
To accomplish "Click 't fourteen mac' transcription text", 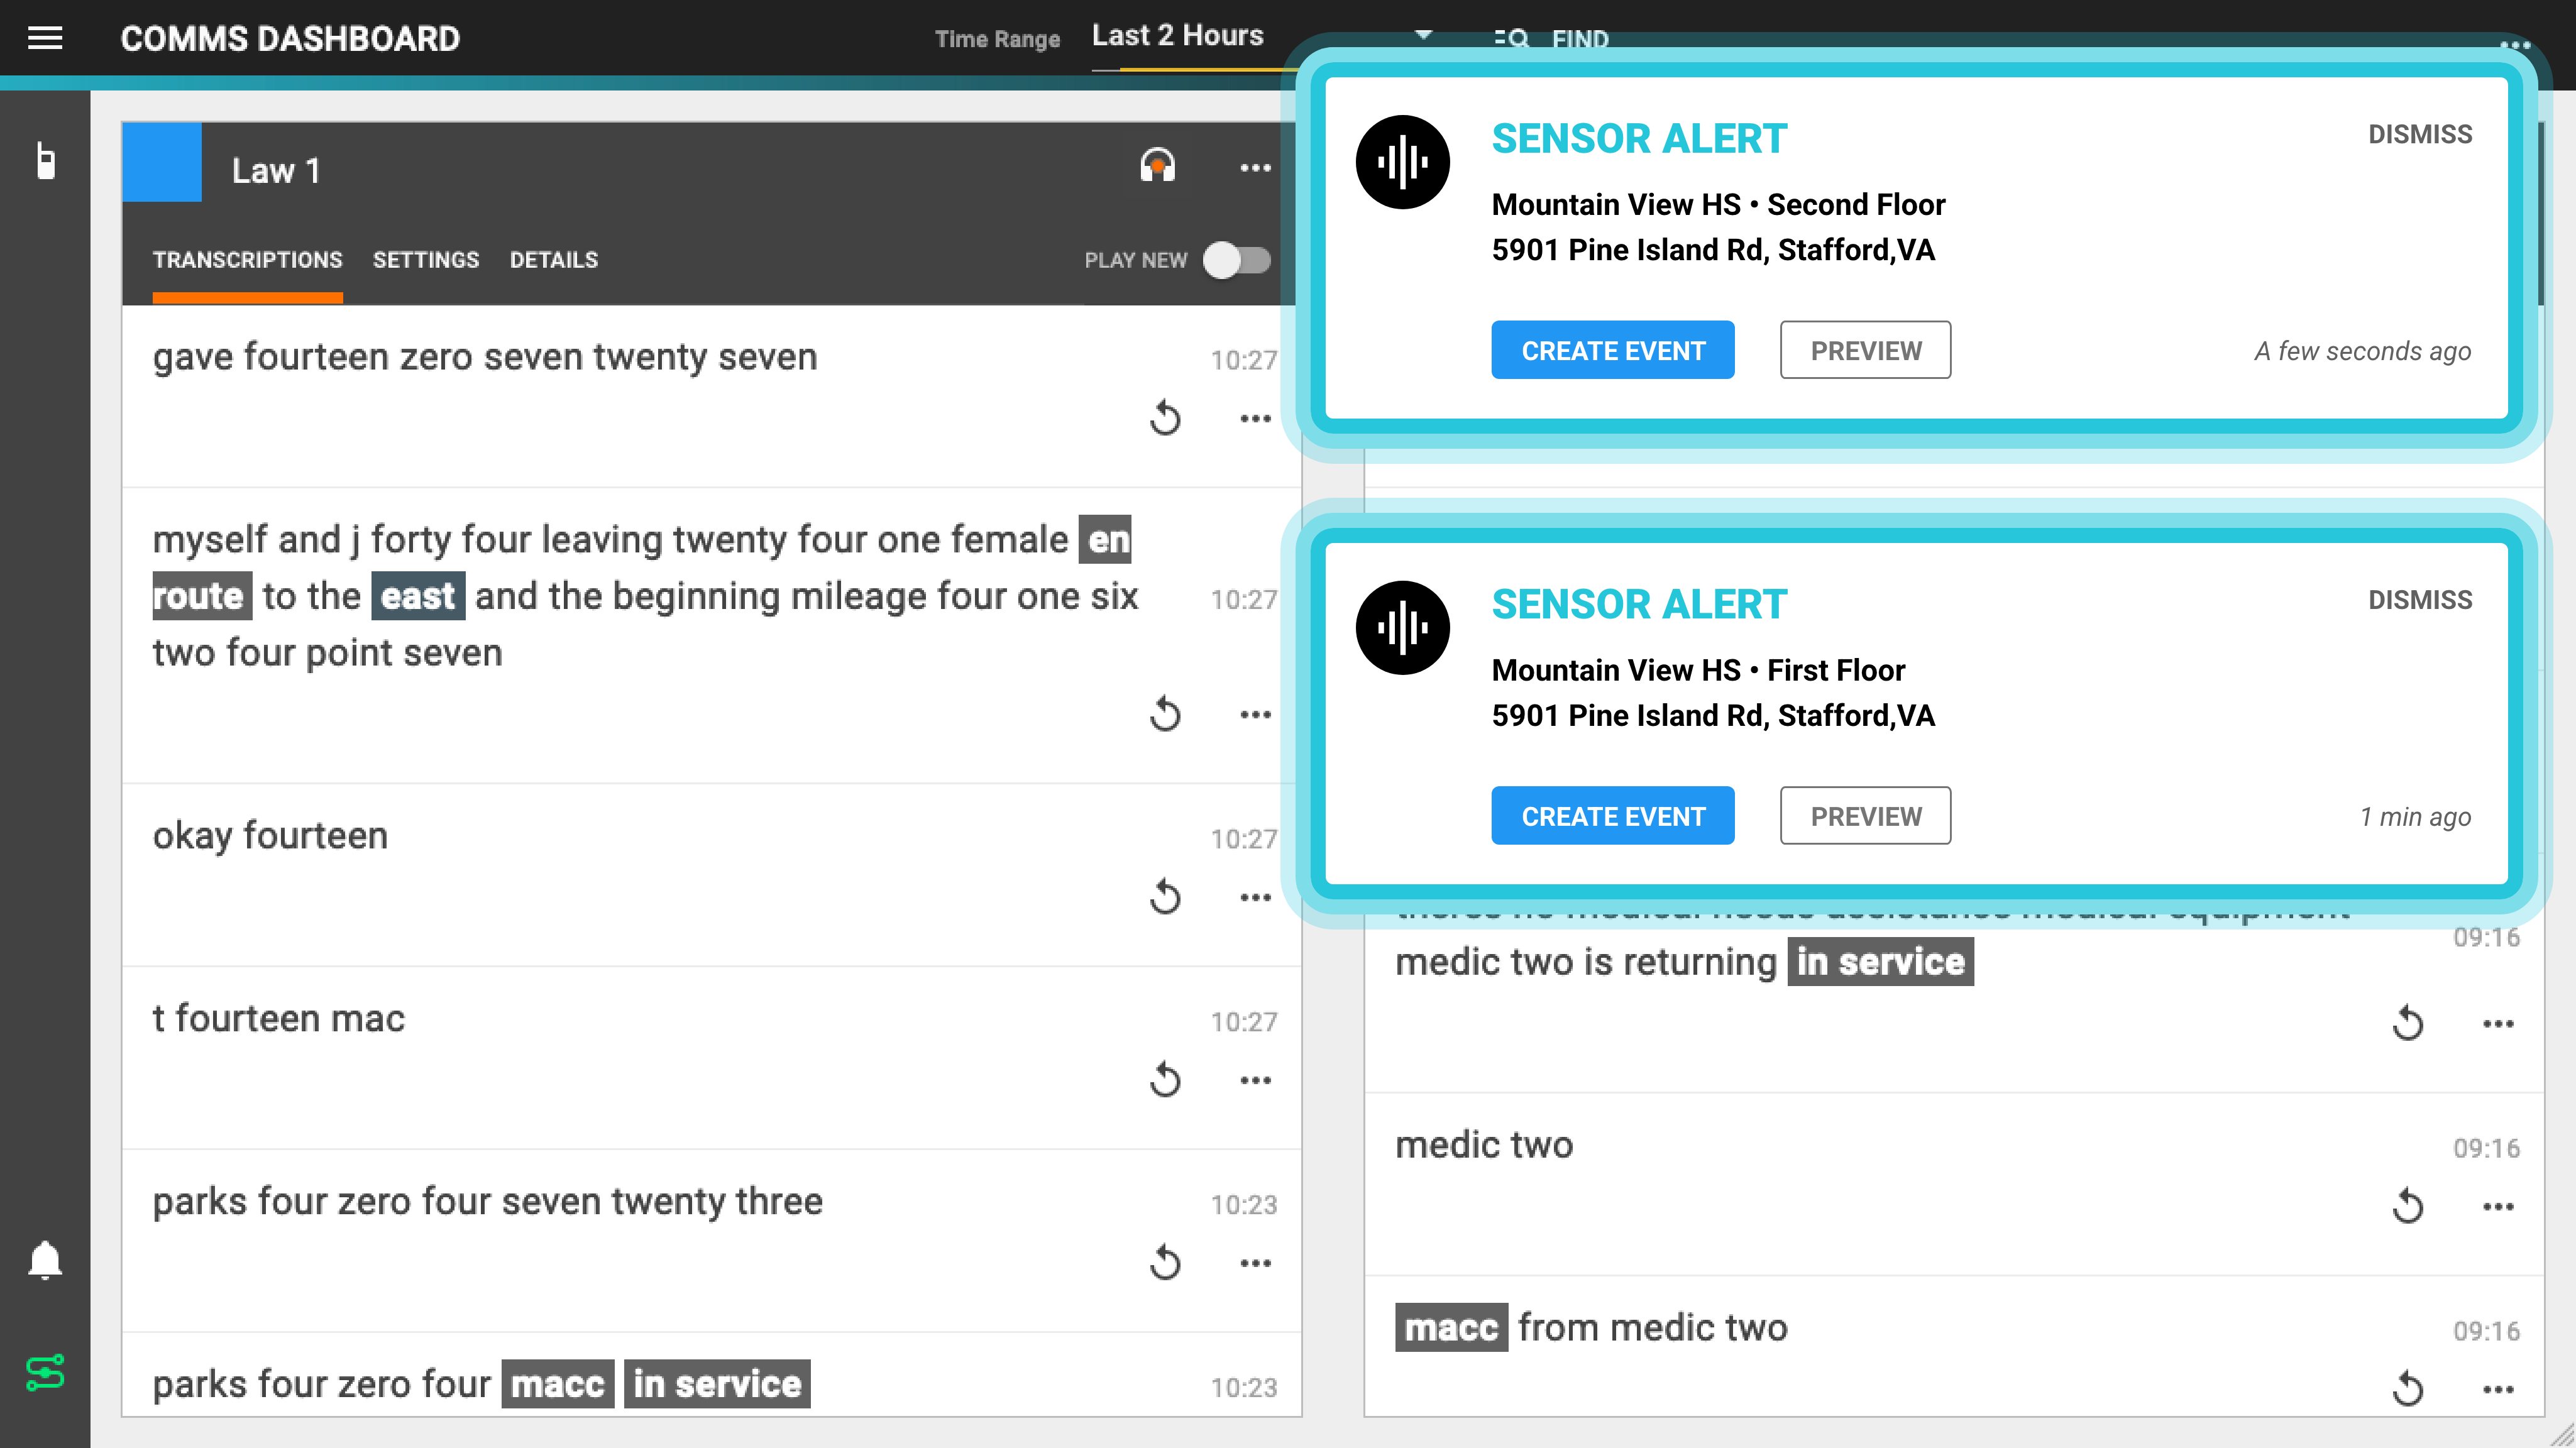I will click(x=279, y=1018).
